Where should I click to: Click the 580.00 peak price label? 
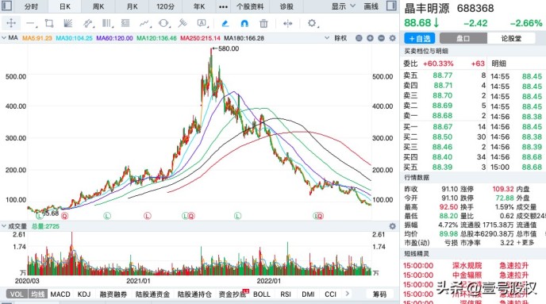pyautogui.click(x=229, y=48)
